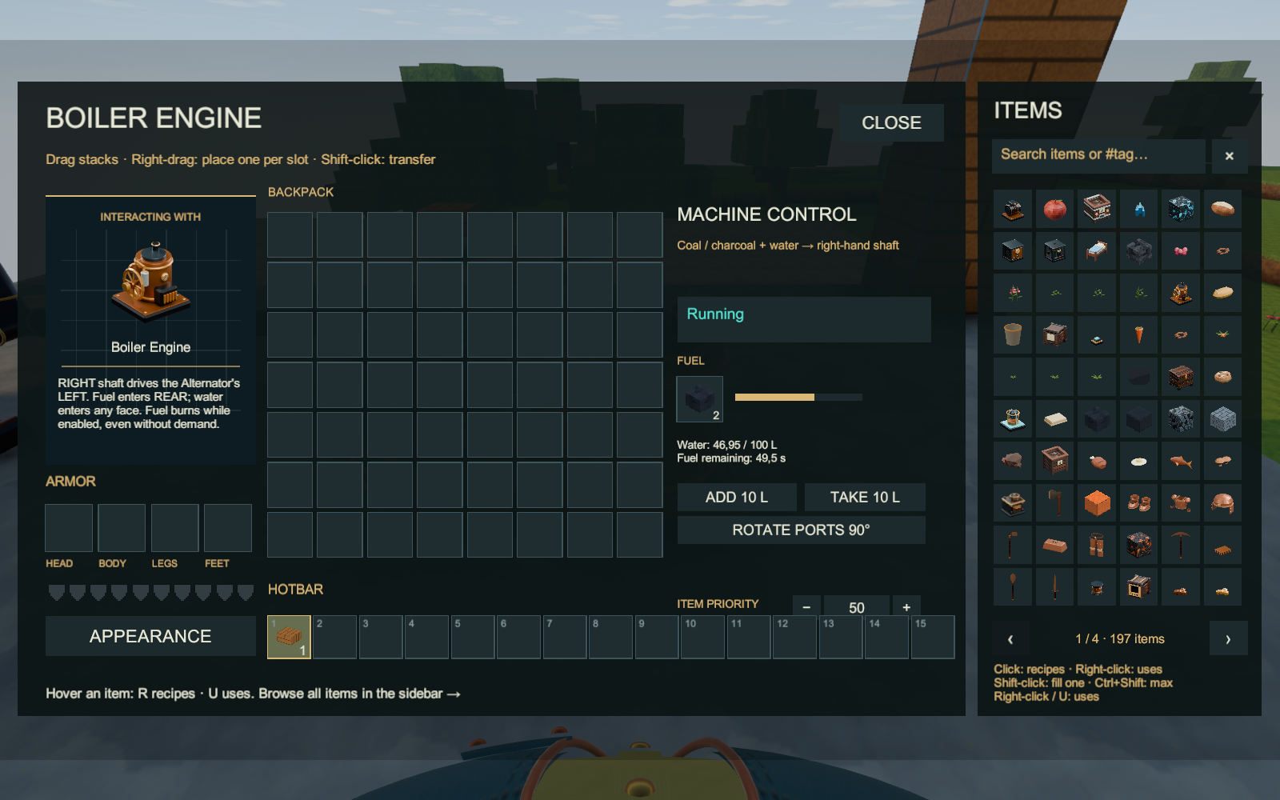1280x800 pixels.
Task: Select the Body armor slot
Action: click(x=122, y=528)
